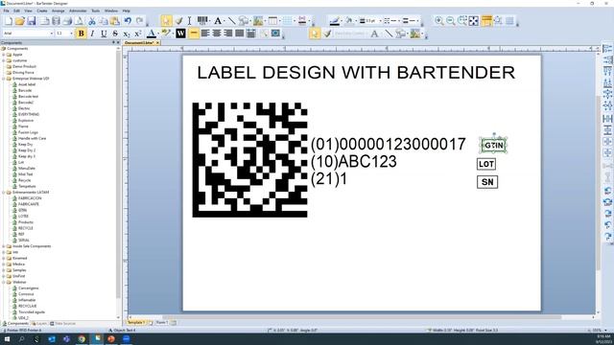Expand the Inside Sale Components folder
The height and width of the screenshot is (345, 614).
(x=4, y=246)
